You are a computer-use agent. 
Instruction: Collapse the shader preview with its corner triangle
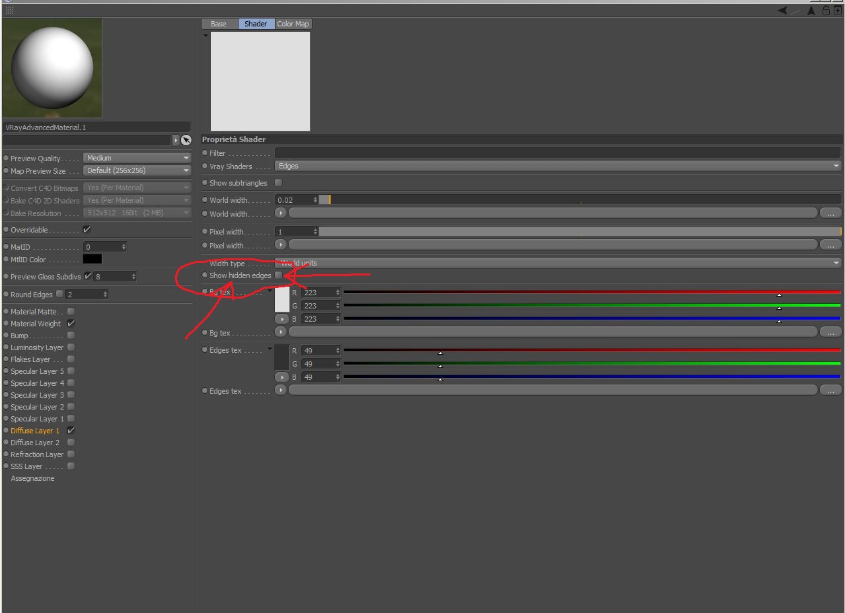205,36
